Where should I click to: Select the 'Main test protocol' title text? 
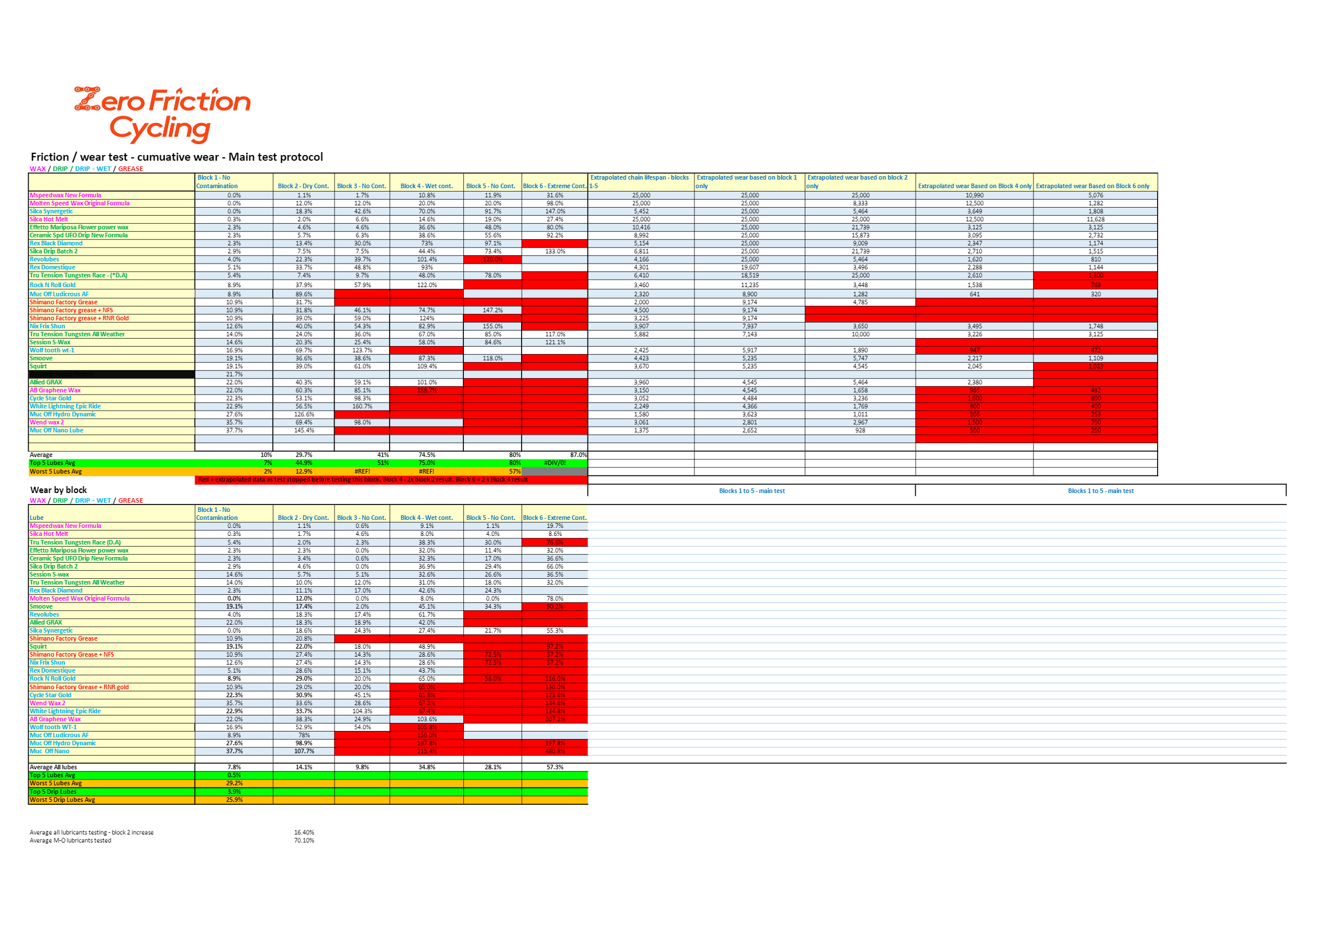tap(176, 157)
